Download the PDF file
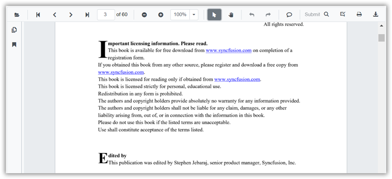392x179 pixels. point(375,14)
